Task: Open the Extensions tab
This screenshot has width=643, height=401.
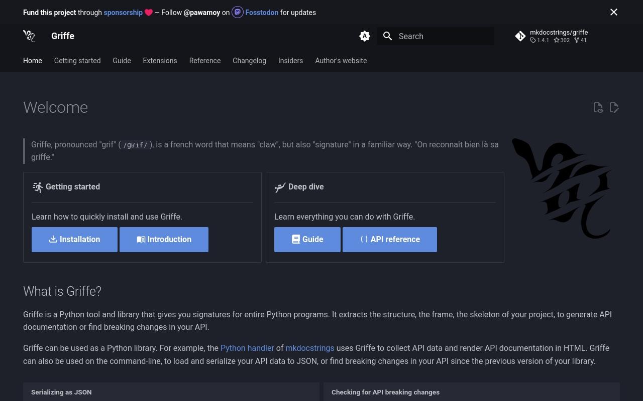Action: point(160,61)
